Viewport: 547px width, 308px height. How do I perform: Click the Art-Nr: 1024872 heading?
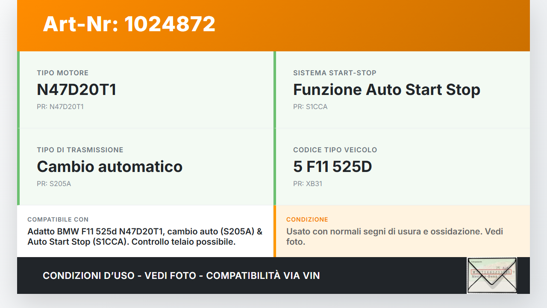pyautogui.click(x=129, y=24)
